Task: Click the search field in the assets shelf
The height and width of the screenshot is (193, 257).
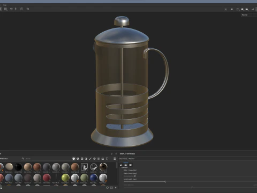Action: point(47,159)
